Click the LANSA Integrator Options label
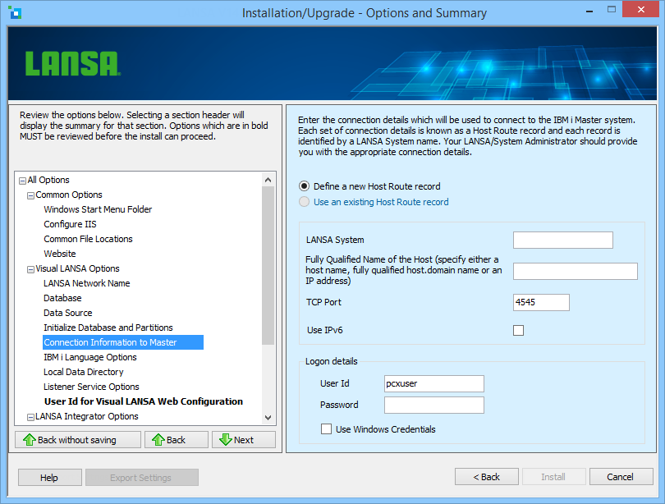 tap(86, 416)
